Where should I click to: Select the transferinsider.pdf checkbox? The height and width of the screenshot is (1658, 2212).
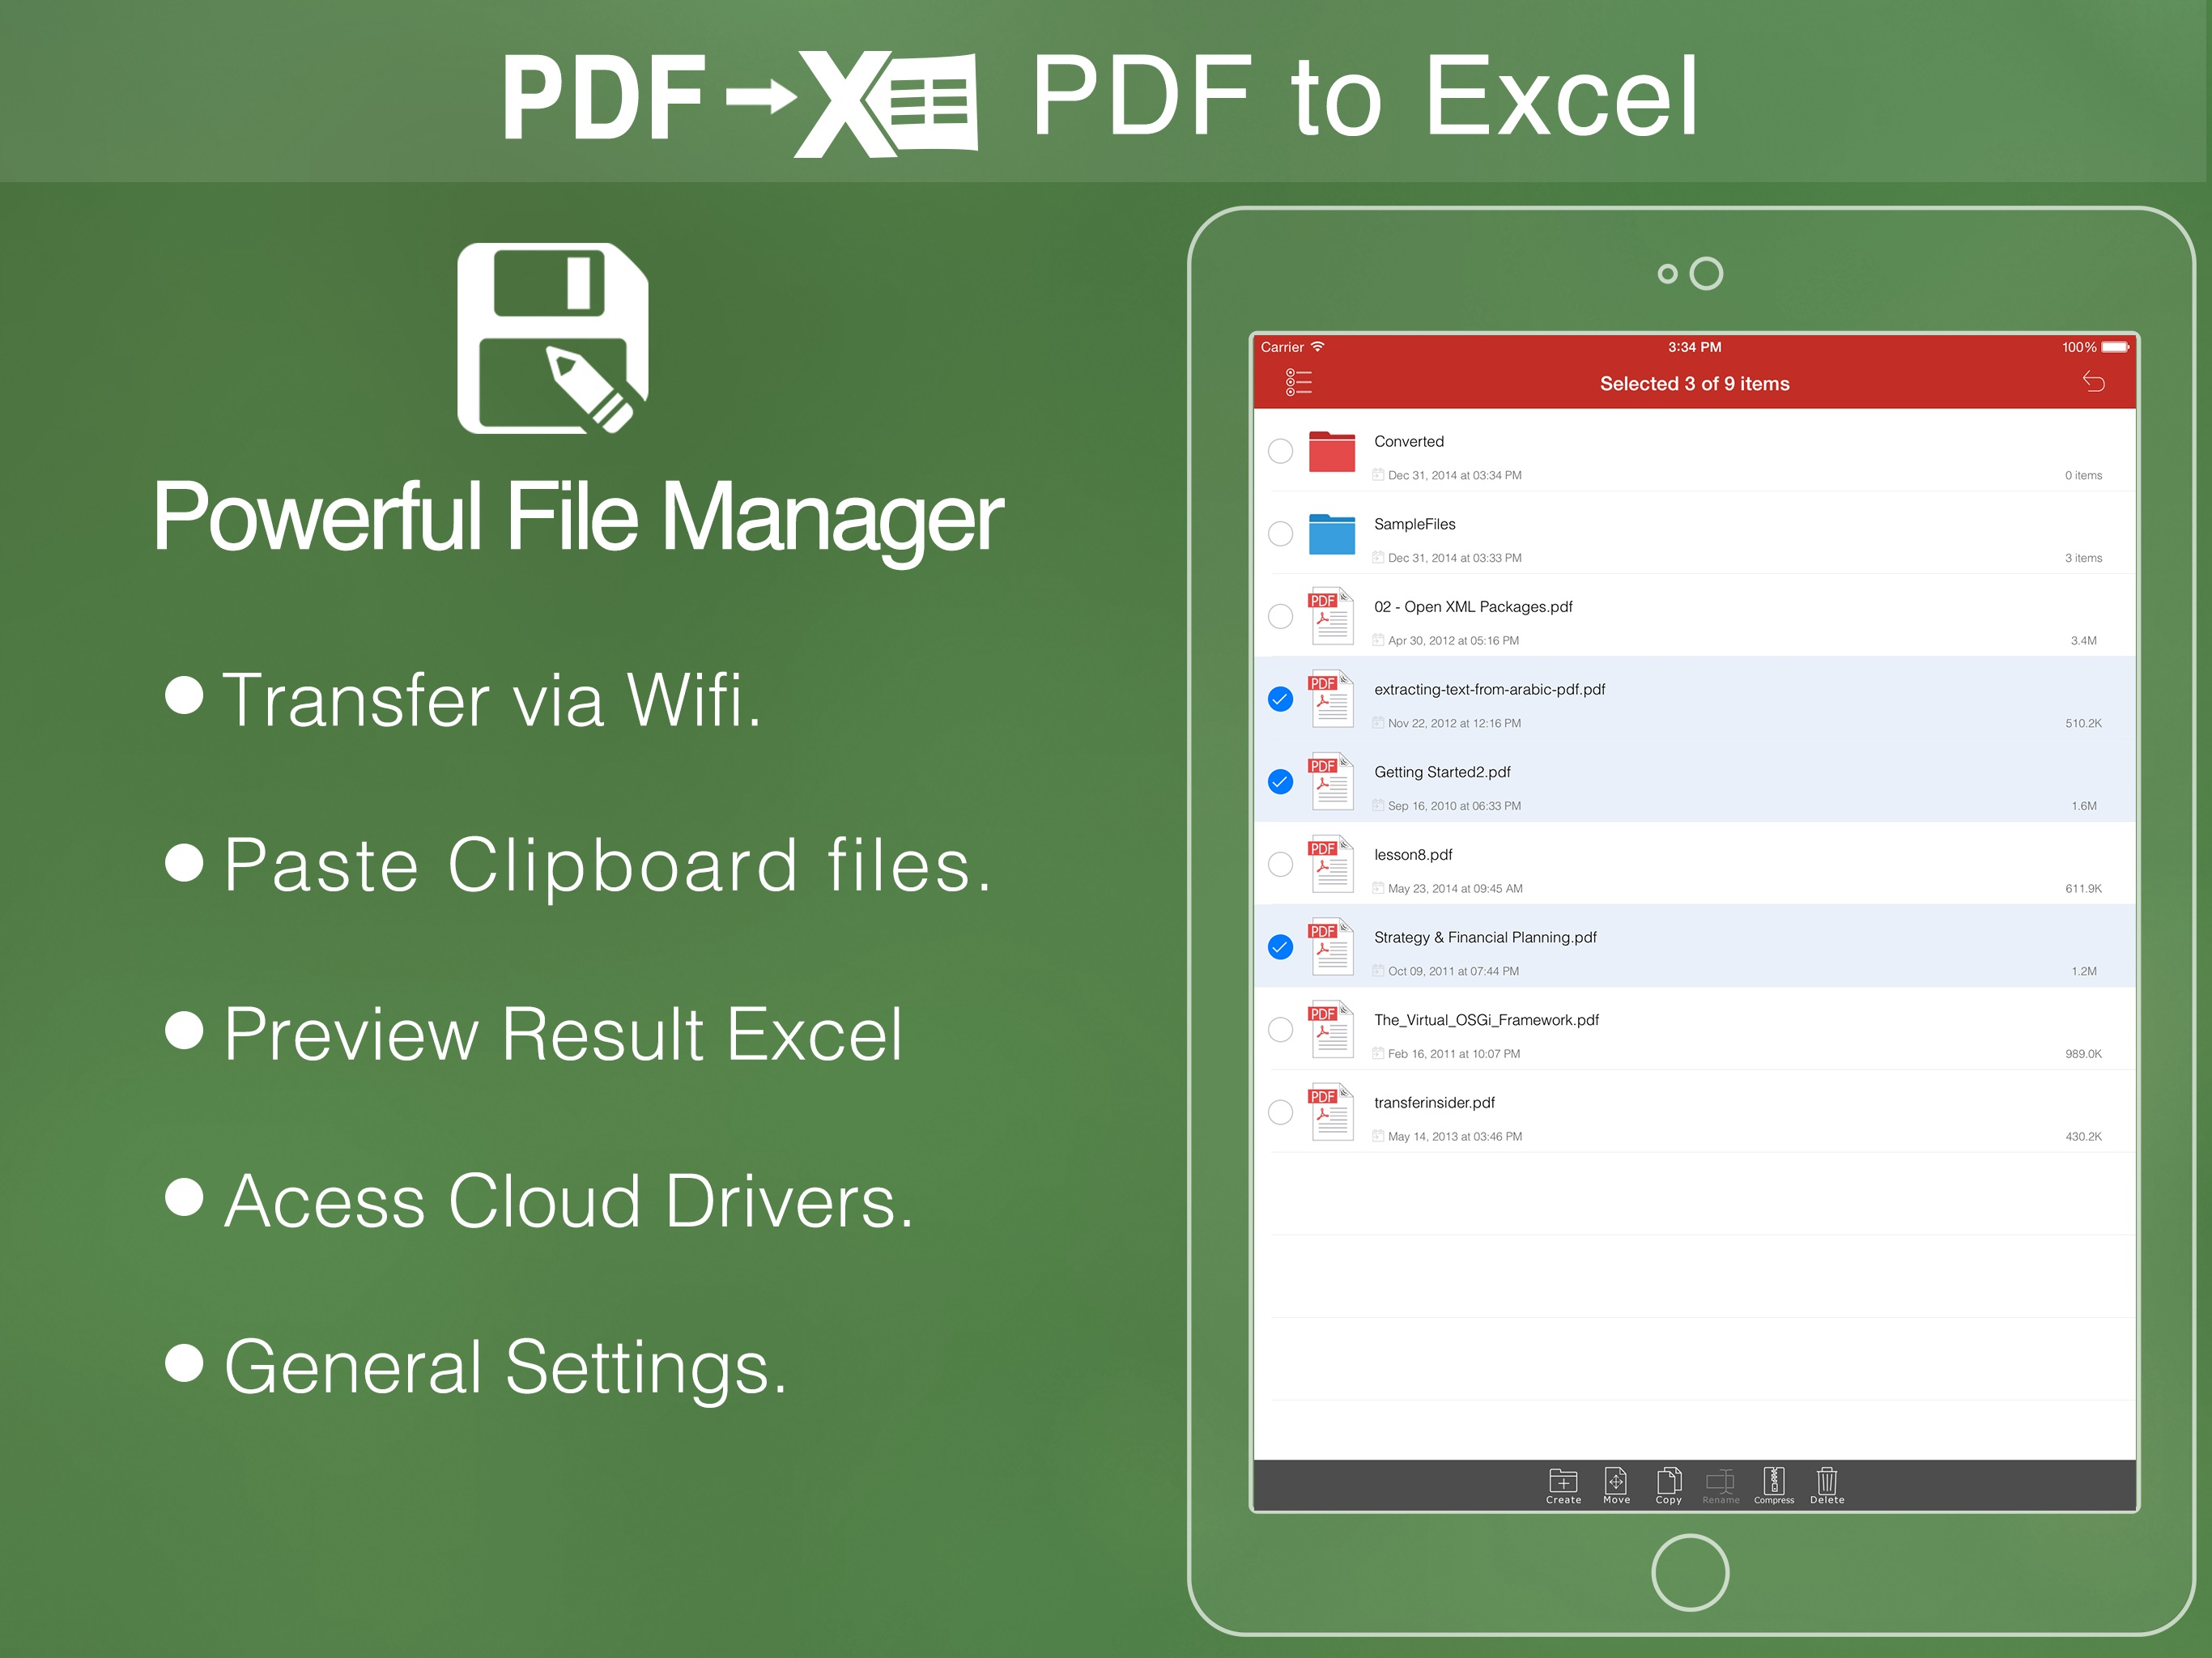[x=1280, y=1112]
